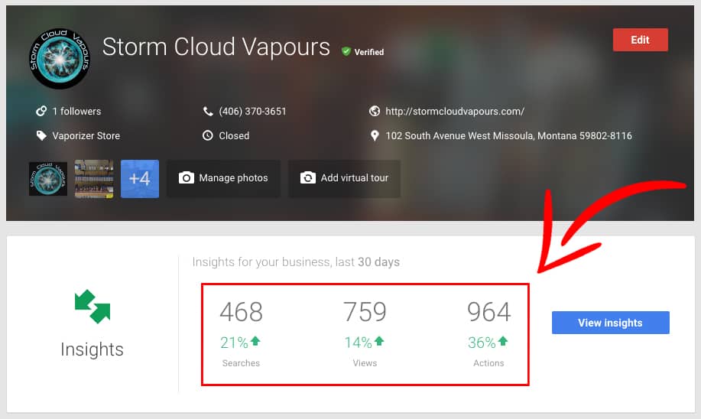The width and height of the screenshot is (701, 419).
Task: Open the View insights button
Action: click(x=610, y=323)
